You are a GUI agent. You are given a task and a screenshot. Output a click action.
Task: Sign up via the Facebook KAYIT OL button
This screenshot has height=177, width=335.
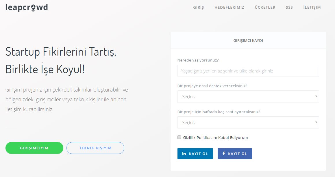point(235,154)
